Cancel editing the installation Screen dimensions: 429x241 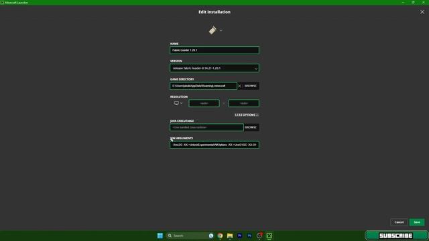coord(399,222)
